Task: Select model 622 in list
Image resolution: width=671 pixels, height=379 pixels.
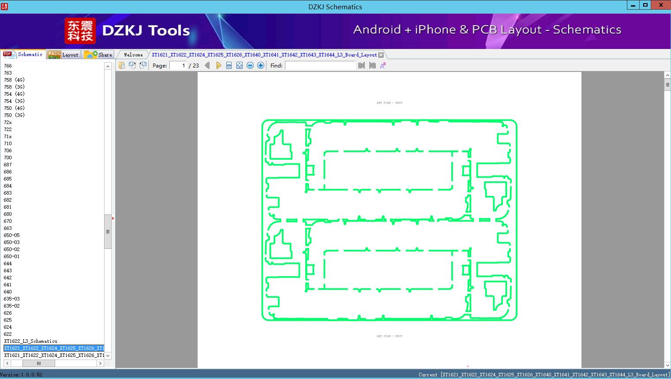Action: pyautogui.click(x=8, y=334)
